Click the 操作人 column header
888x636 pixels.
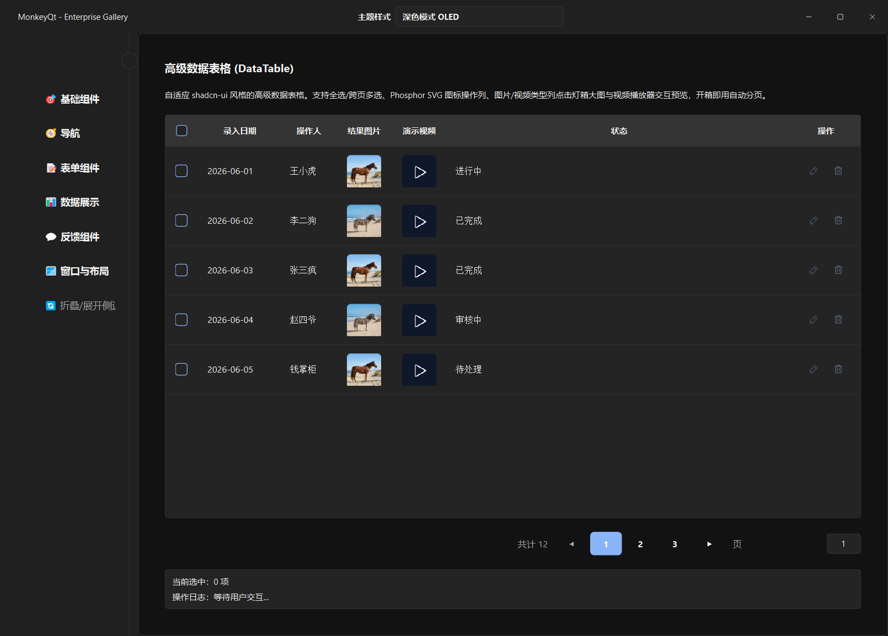308,131
